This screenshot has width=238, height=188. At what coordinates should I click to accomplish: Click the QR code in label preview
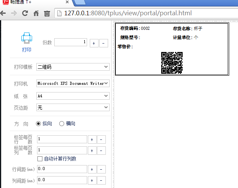click(x=172, y=63)
